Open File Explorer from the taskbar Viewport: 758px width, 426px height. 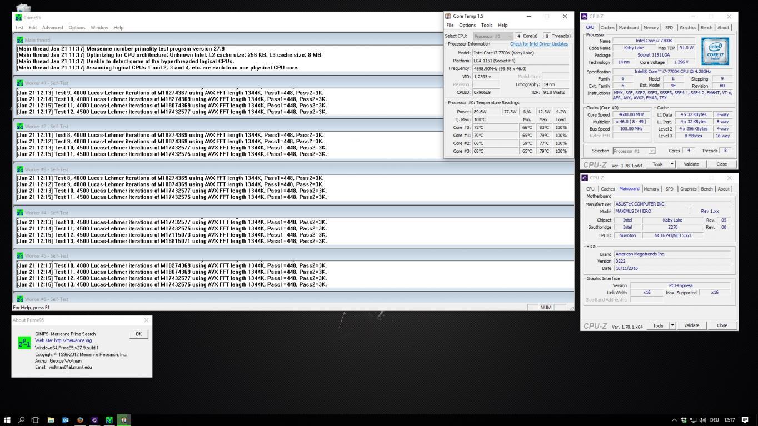(51, 420)
